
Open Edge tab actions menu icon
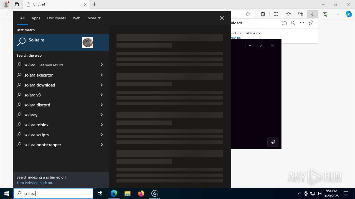(17, 4)
